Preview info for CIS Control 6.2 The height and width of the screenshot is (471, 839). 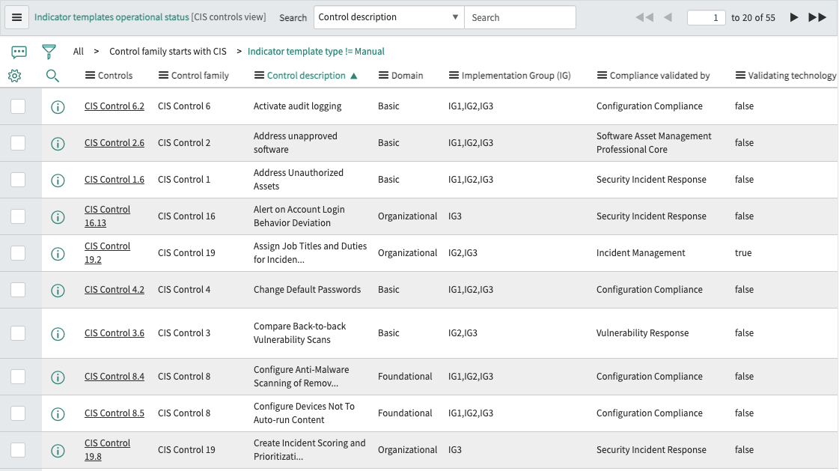(58, 107)
